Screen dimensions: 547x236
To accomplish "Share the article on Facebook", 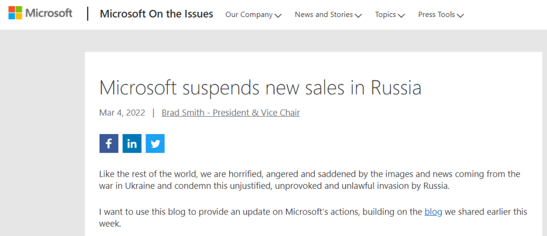I will 109,143.
